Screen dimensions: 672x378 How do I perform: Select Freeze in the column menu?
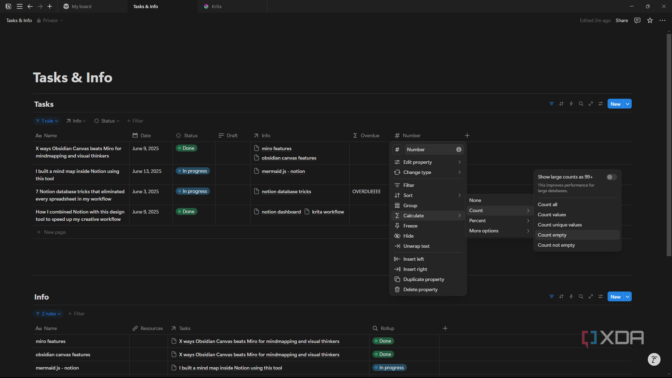[x=428, y=226]
